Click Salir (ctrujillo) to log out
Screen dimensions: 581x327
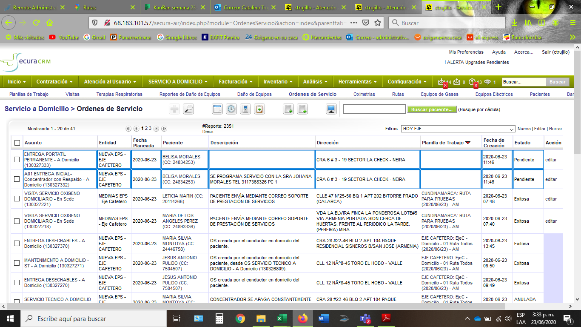point(555,52)
